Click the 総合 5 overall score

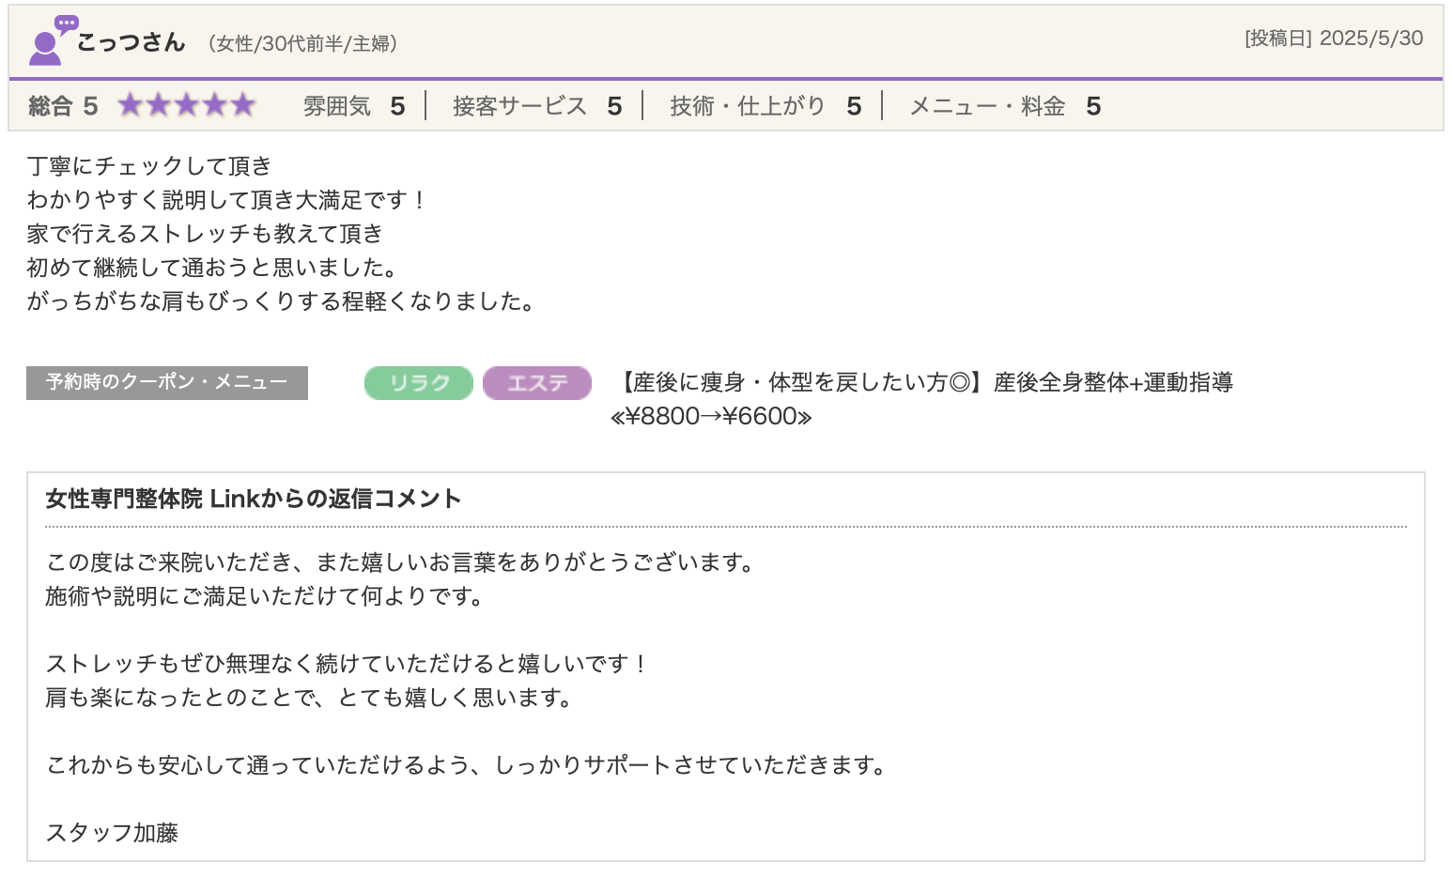63,106
